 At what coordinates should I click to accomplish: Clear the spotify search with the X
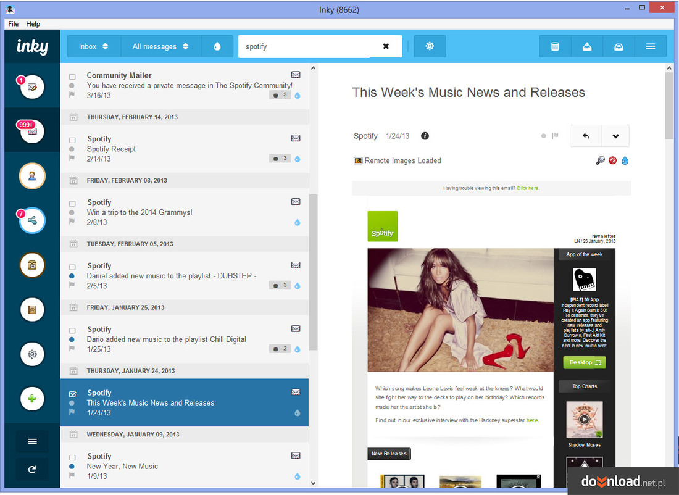click(386, 46)
